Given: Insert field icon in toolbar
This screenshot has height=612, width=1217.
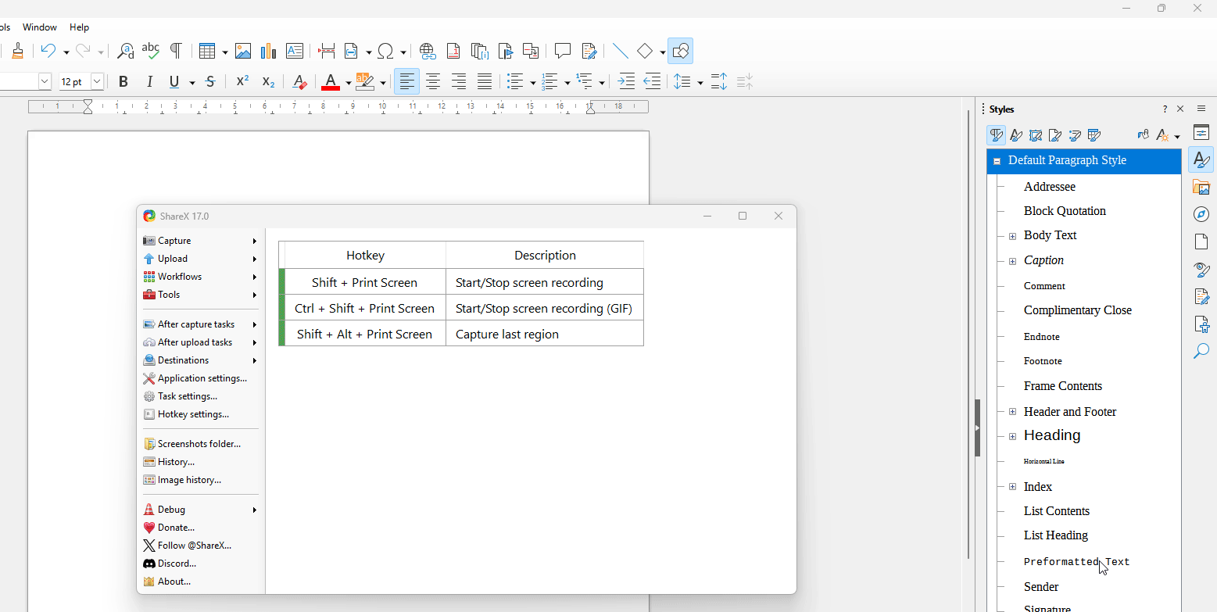Looking at the screenshot, I should [351, 52].
